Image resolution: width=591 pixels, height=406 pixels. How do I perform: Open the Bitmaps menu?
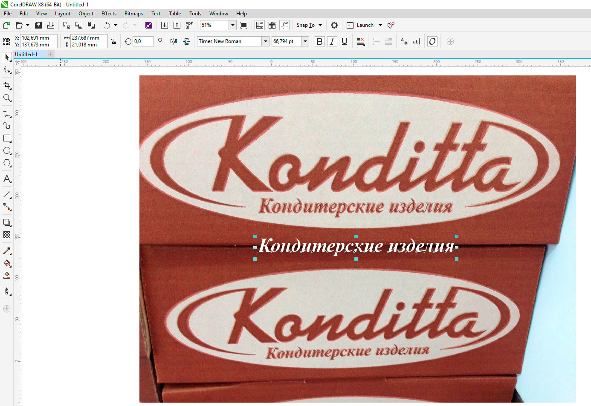pos(133,14)
